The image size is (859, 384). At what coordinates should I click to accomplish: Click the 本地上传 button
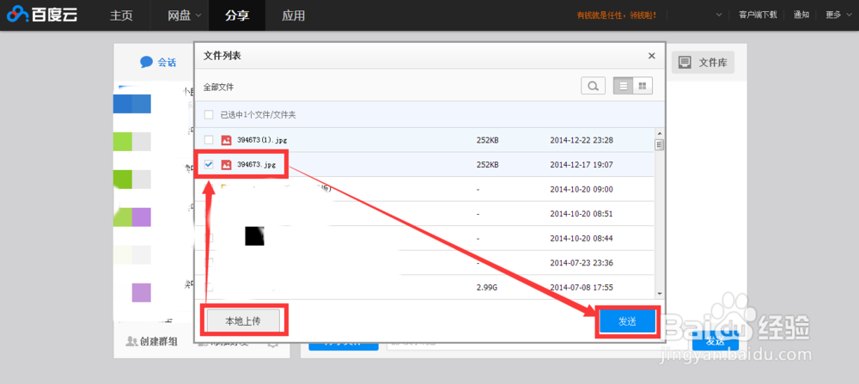243,321
